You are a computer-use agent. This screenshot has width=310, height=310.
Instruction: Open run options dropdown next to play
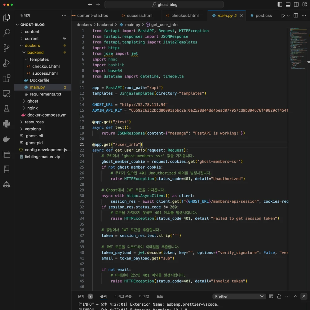pyautogui.click(x=288, y=15)
